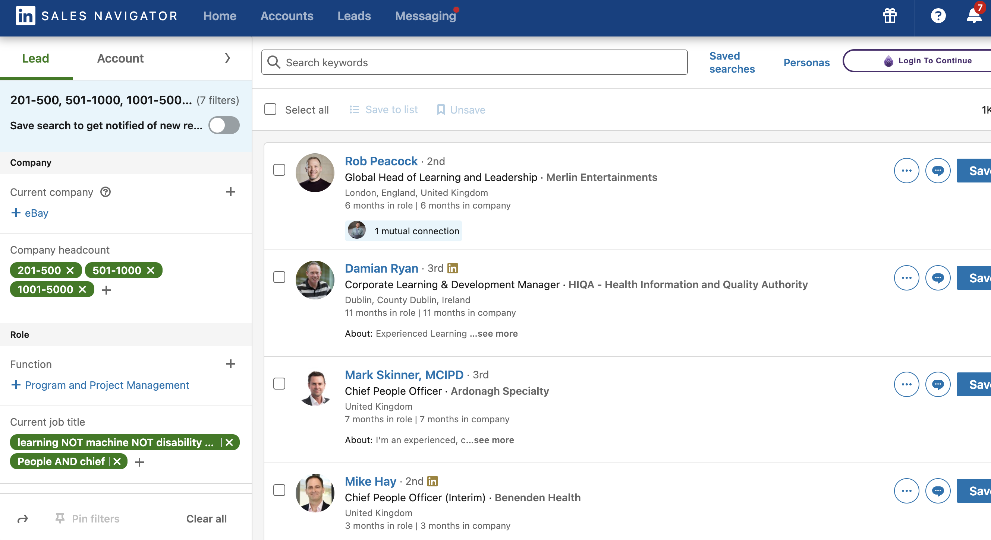Enable the save search notification toggle
This screenshot has height=540, width=991.
coord(224,125)
